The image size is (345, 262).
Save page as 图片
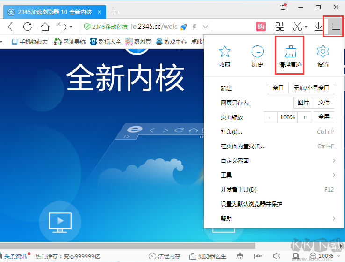click(x=303, y=103)
